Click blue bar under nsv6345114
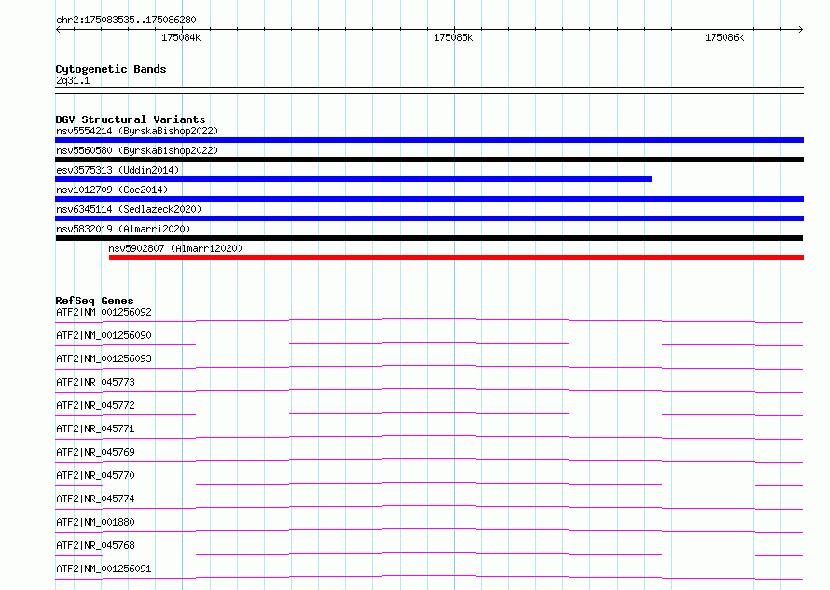This screenshot has height=590, width=830. 429,218
